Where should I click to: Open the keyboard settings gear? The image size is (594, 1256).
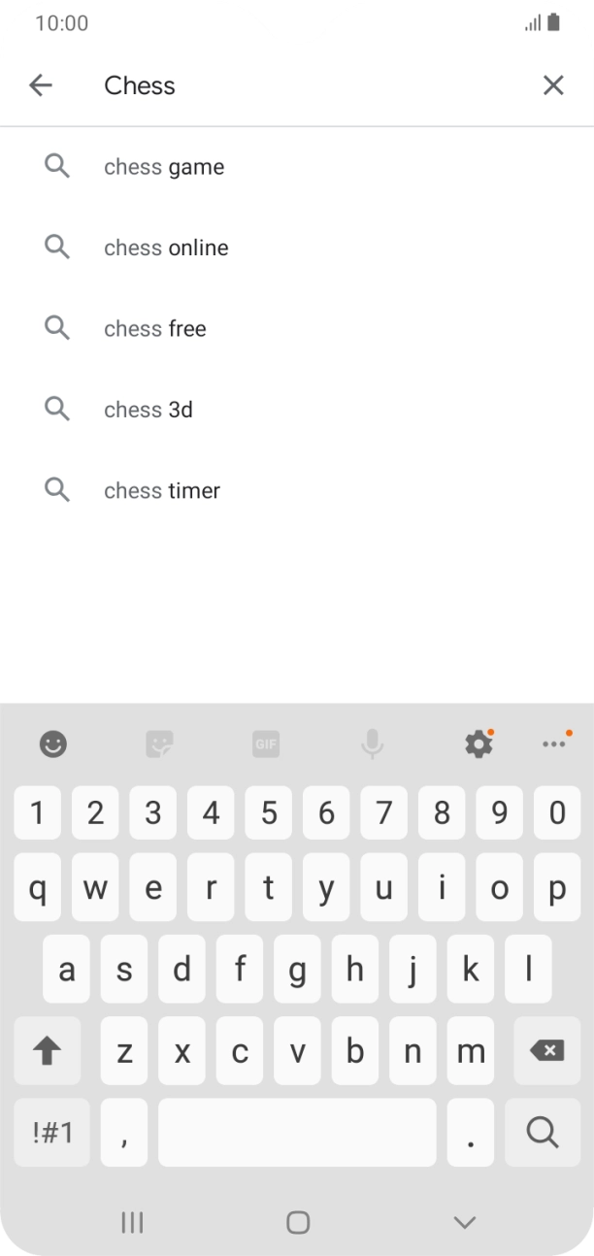(478, 744)
